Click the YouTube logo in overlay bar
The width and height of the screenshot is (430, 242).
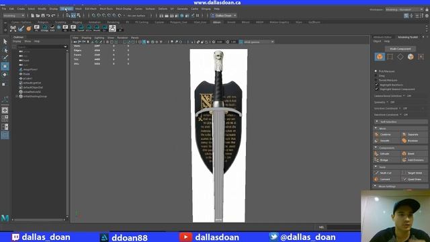pos(185,237)
